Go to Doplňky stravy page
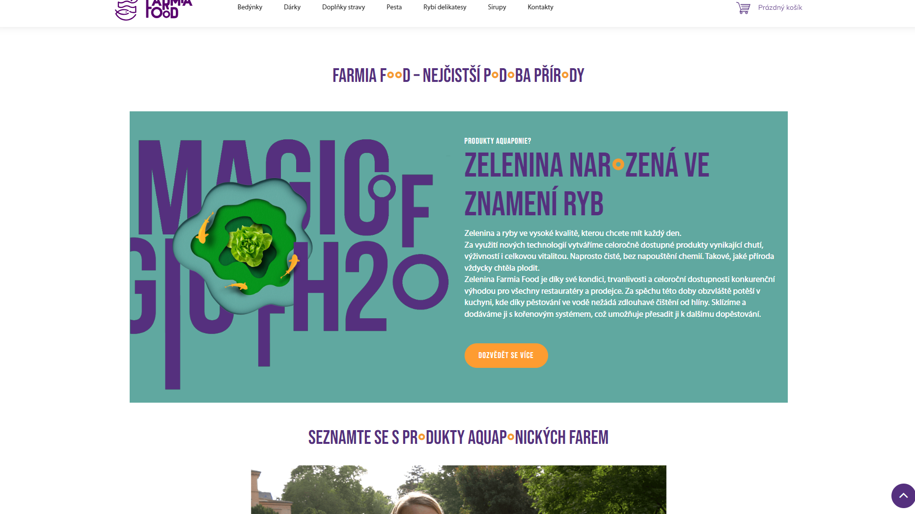The width and height of the screenshot is (915, 514). 343,7
